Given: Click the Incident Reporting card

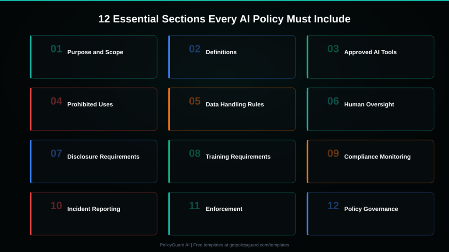Looking at the screenshot, I should (x=93, y=214).
